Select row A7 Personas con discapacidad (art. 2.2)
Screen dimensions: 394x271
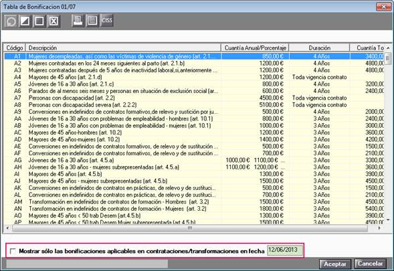point(194,98)
